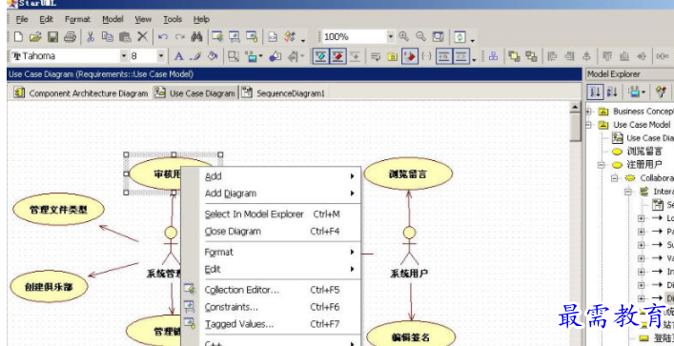This screenshot has height=346, width=674.
Task: Open the Tahoma font name dropdown
Action: pos(124,56)
